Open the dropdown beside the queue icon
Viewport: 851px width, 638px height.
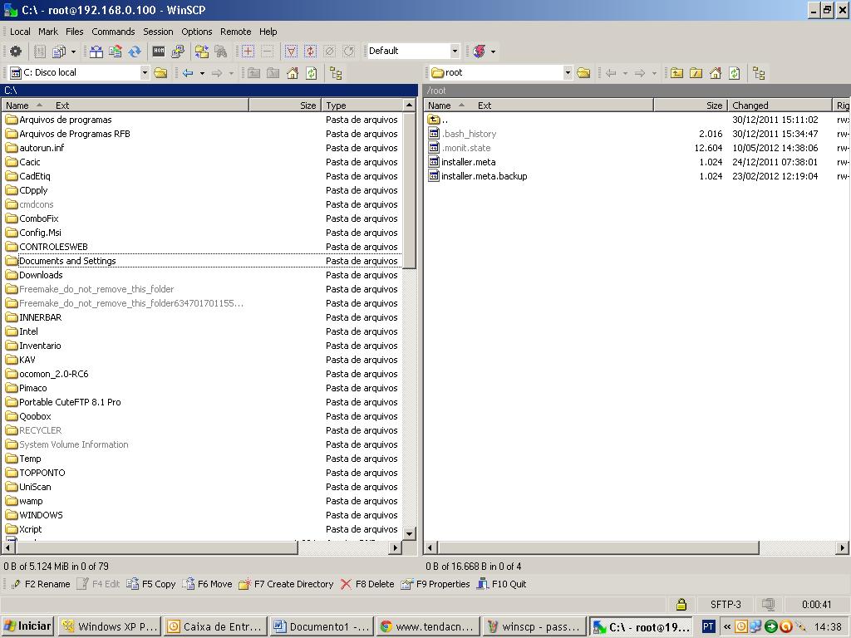[x=73, y=52]
